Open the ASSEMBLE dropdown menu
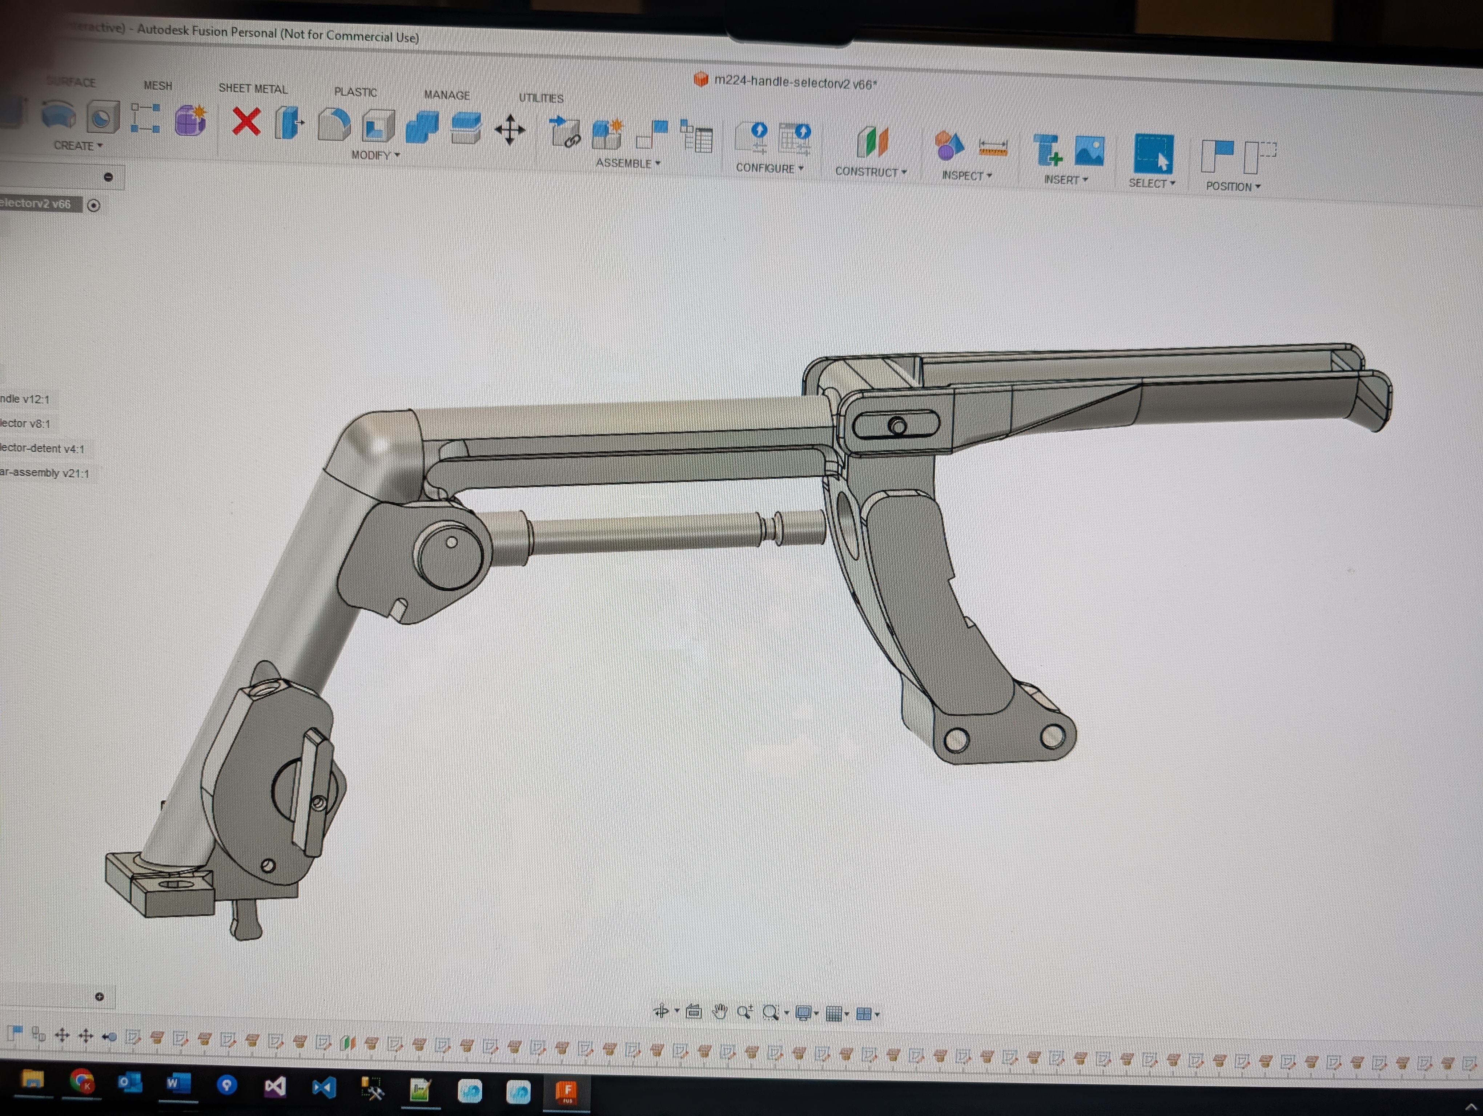1483x1116 pixels. coord(627,163)
